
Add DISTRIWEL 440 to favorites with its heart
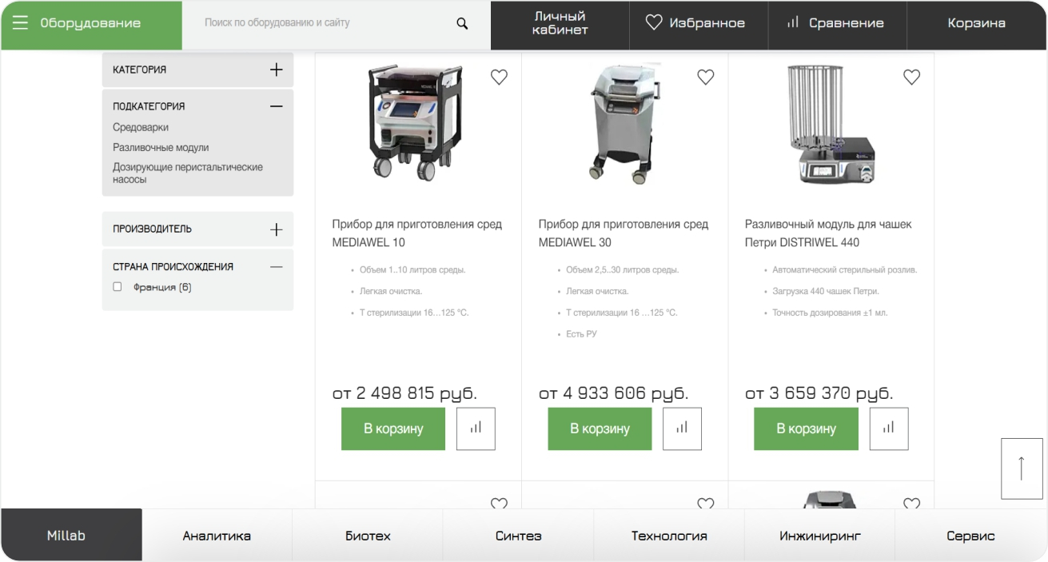[911, 78]
